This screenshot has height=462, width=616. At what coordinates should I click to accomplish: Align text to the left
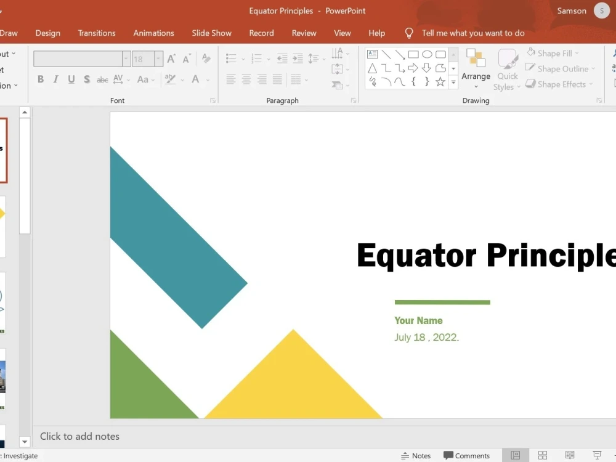[x=231, y=79]
